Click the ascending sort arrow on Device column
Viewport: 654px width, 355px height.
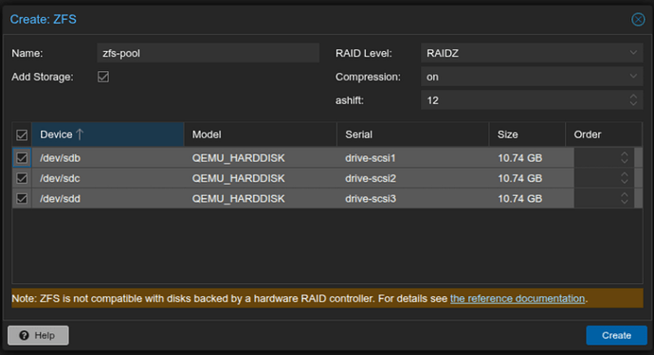click(x=80, y=134)
